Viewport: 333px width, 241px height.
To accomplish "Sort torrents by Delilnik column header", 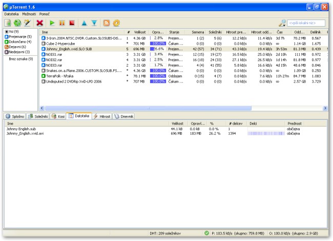I will point(315,32).
